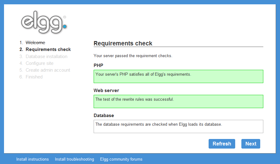
Task: Open the Install instructions link
Action: pyautogui.click(x=32, y=159)
